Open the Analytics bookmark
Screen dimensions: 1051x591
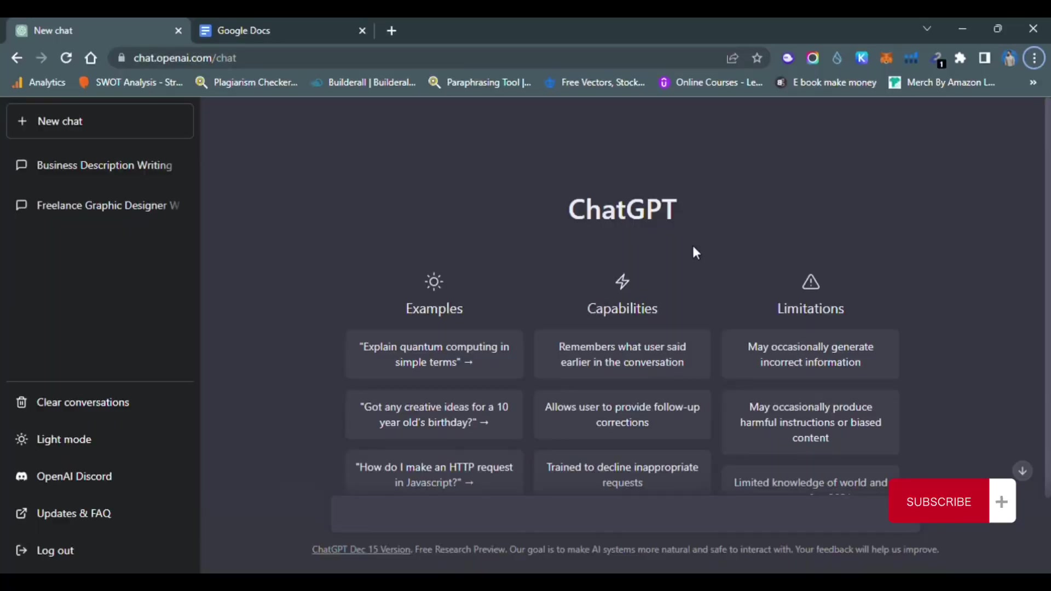(x=39, y=82)
